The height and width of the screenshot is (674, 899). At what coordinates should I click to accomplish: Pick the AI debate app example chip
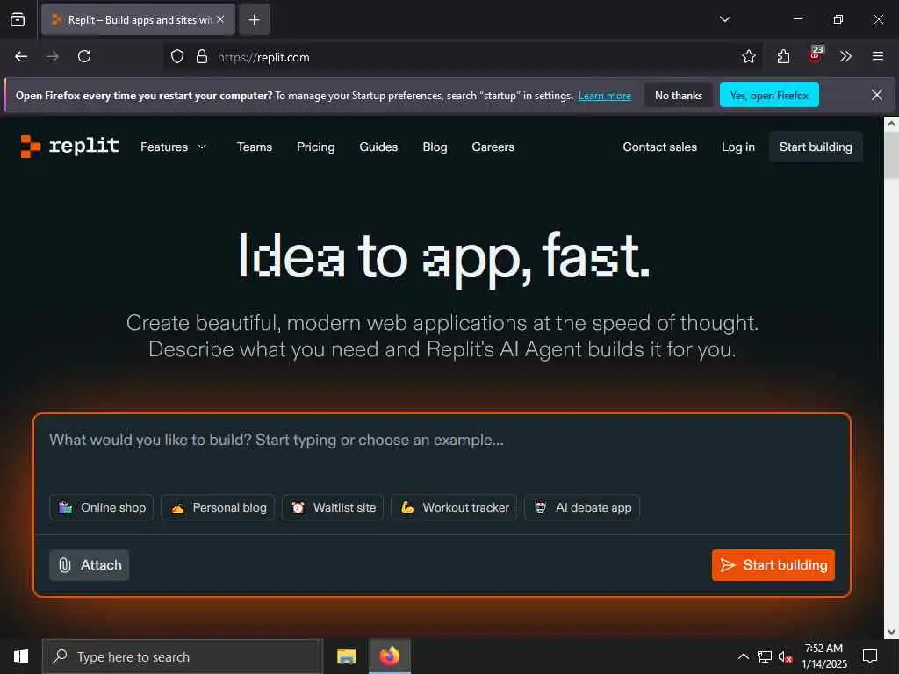pos(582,508)
